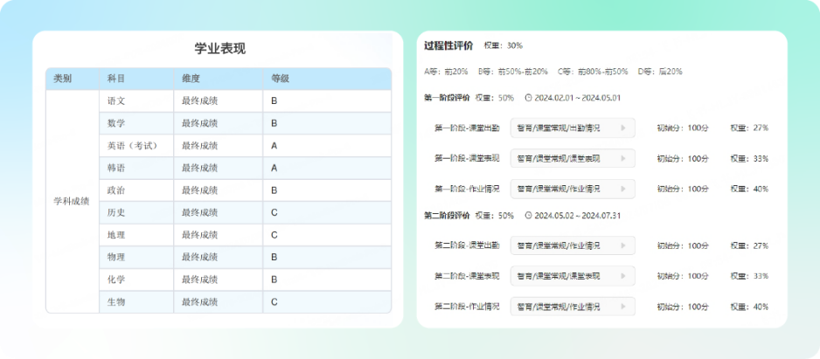Click the 类别 column header
Viewport: 820px width, 359px height.
63,79
